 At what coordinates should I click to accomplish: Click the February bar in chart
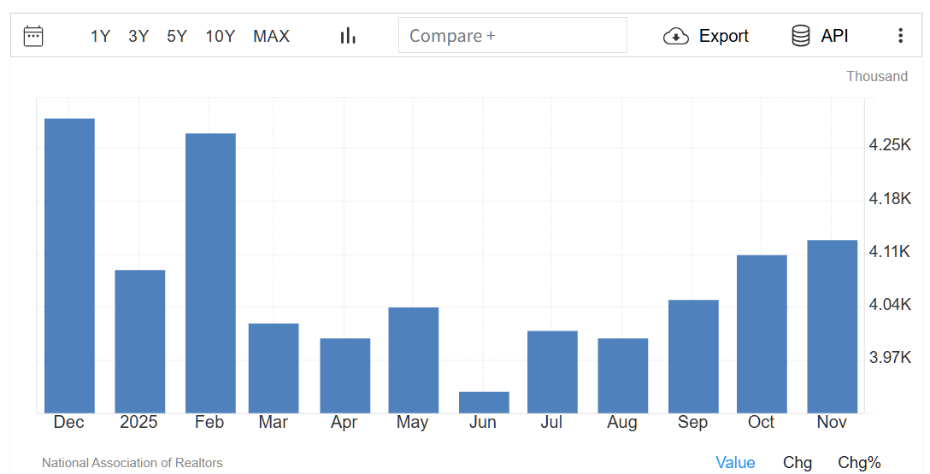pos(210,273)
